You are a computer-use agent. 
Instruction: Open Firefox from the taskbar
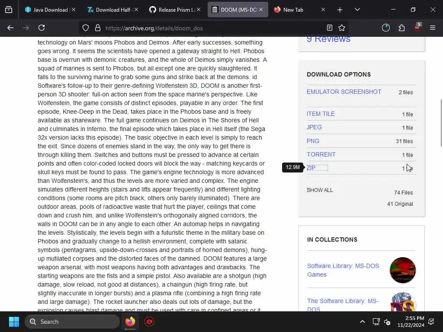(x=130, y=322)
